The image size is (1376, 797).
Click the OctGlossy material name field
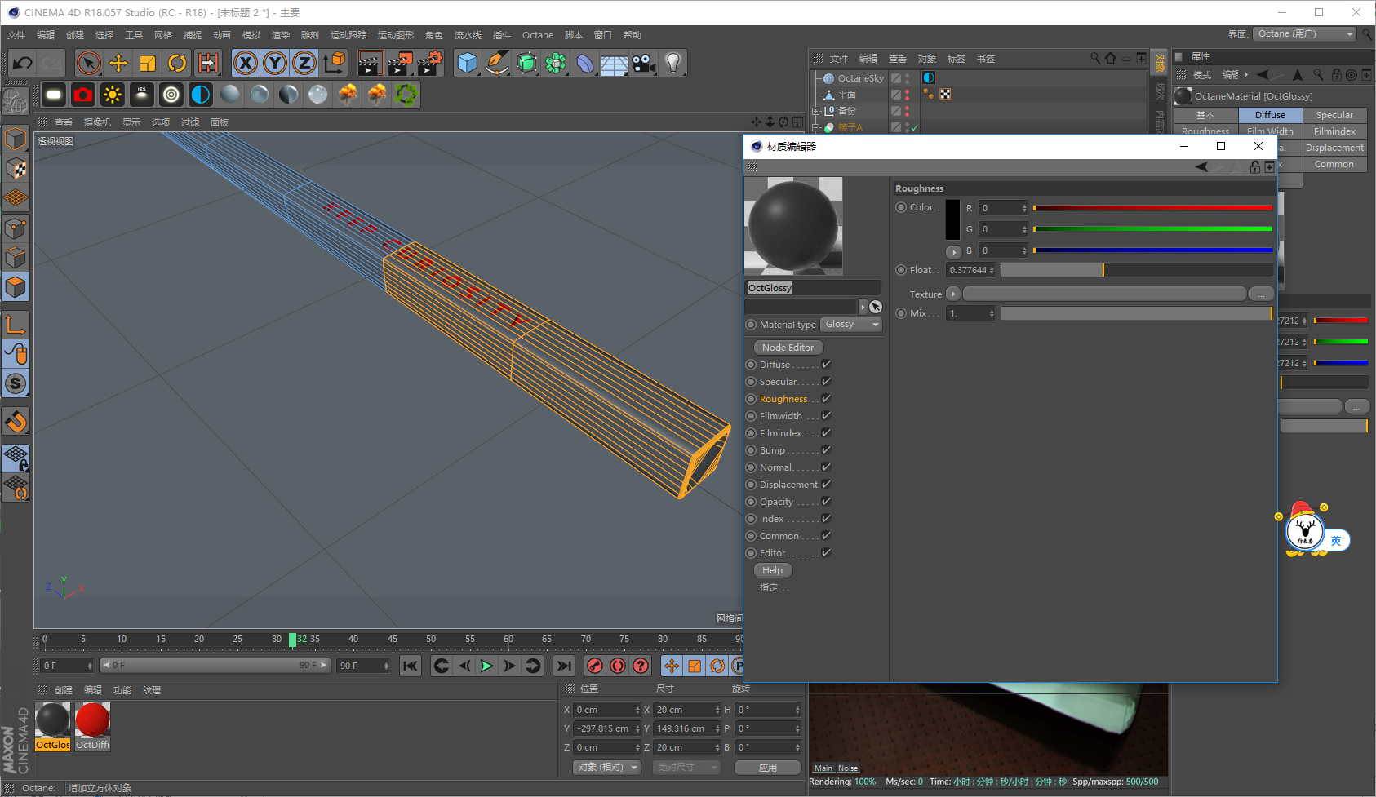814,288
